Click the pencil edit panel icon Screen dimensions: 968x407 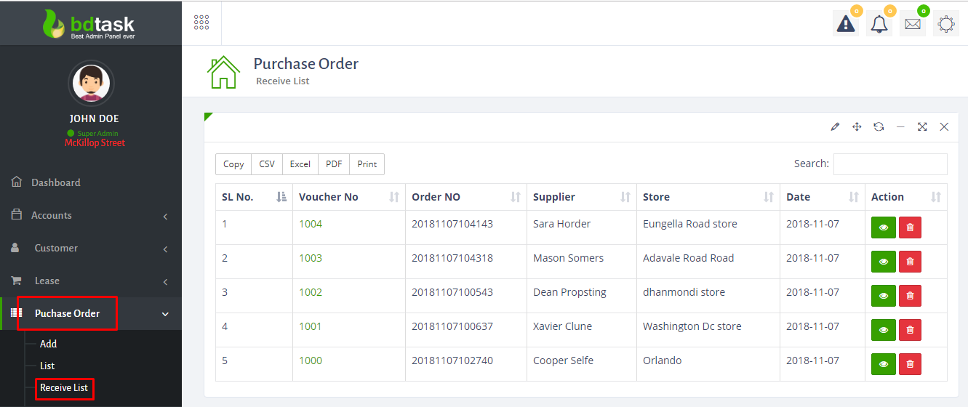point(835,127)
